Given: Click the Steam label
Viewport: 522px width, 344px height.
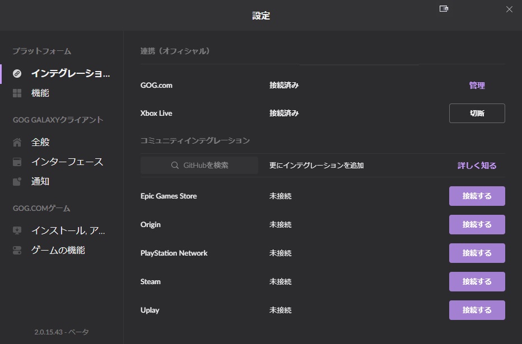Looking at the screenshot, I should (x=151, y=282).
